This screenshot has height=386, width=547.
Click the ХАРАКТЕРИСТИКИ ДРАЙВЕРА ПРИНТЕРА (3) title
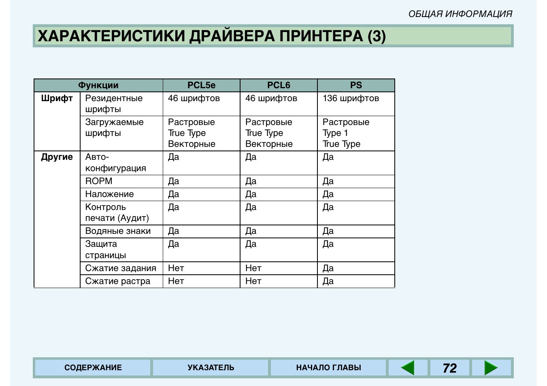[x=211, y=36]
